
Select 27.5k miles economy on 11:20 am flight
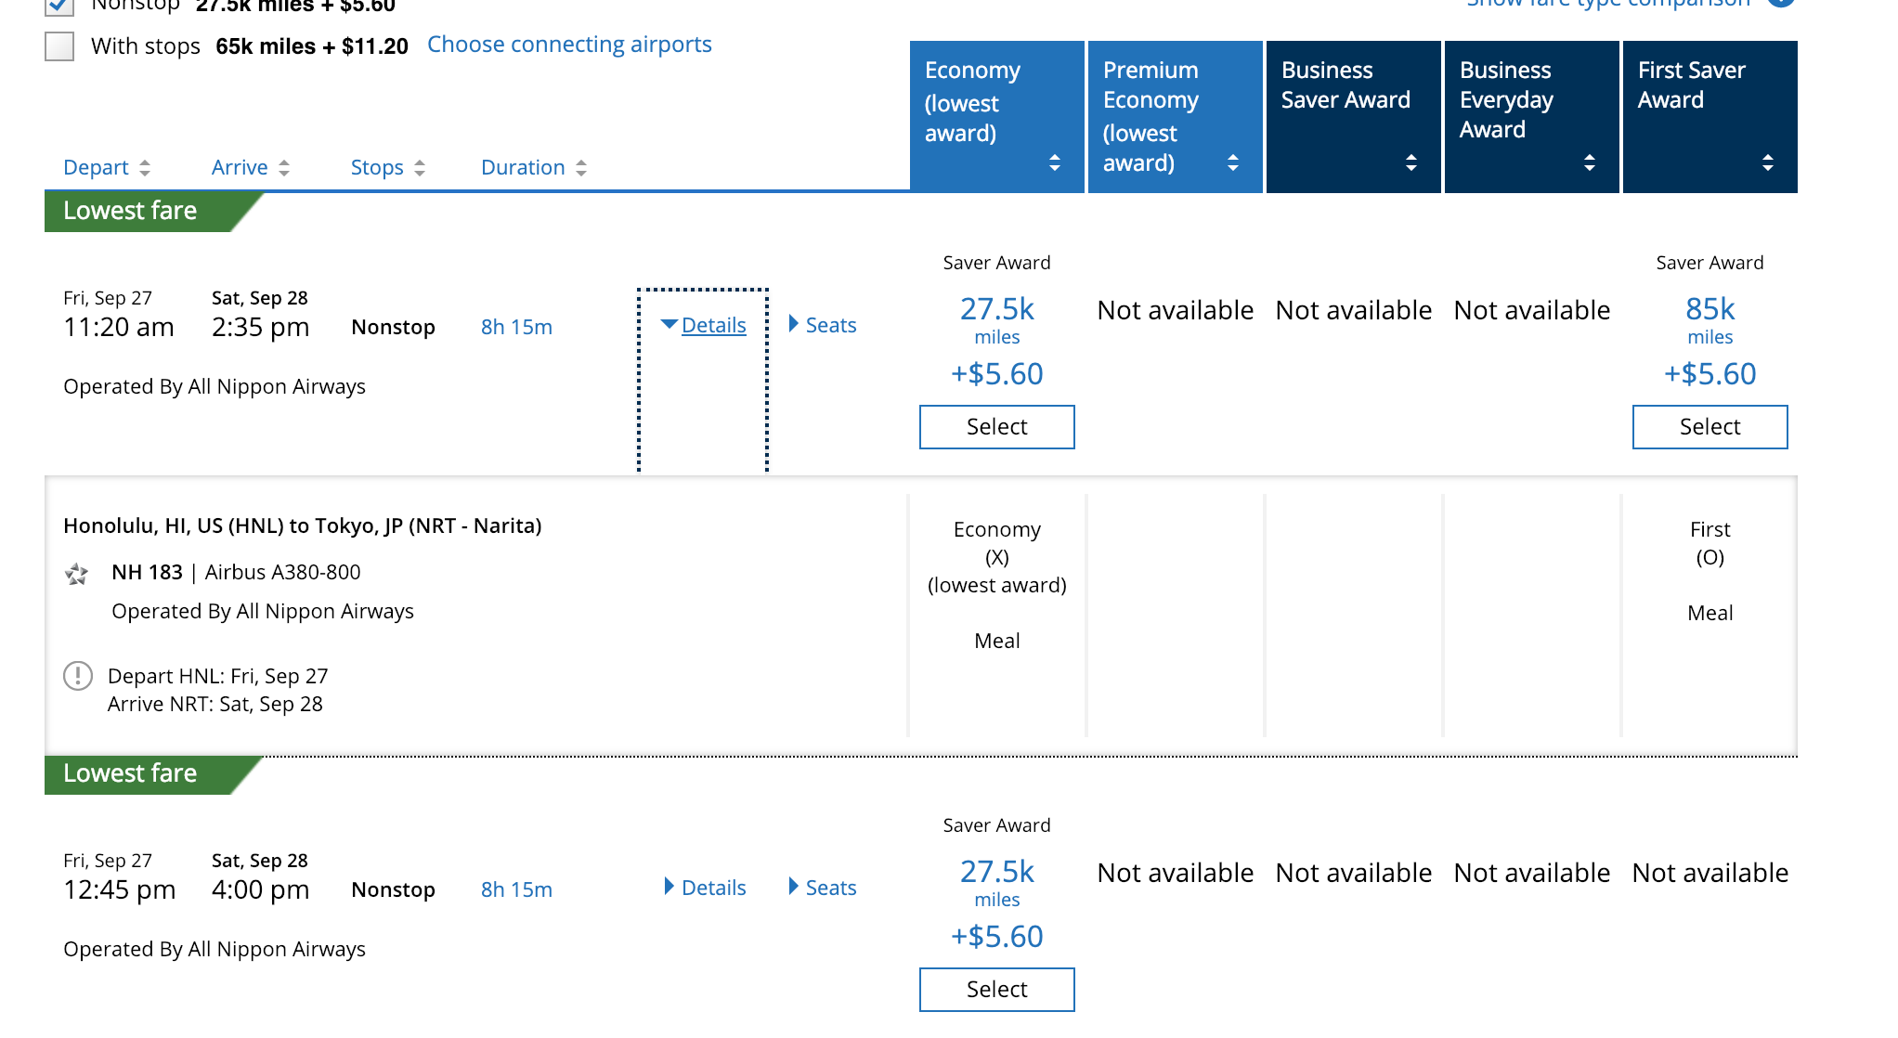(997, 427)
